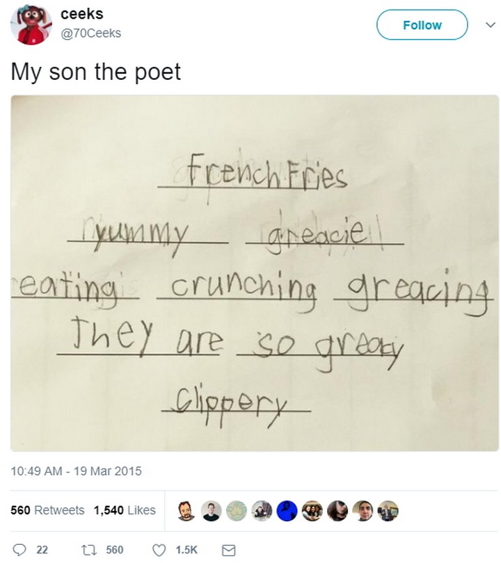Viewport: 501px width, 563px height.
Task: Click the cartoon bearded man liker avatar
Action: pos(186,511)
